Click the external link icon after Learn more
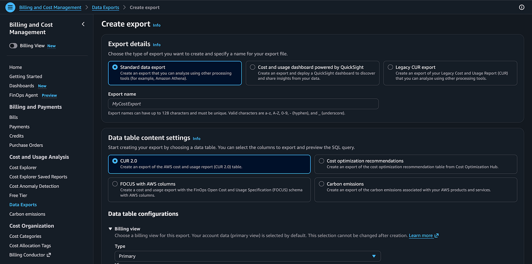 (x=437, y=236)
